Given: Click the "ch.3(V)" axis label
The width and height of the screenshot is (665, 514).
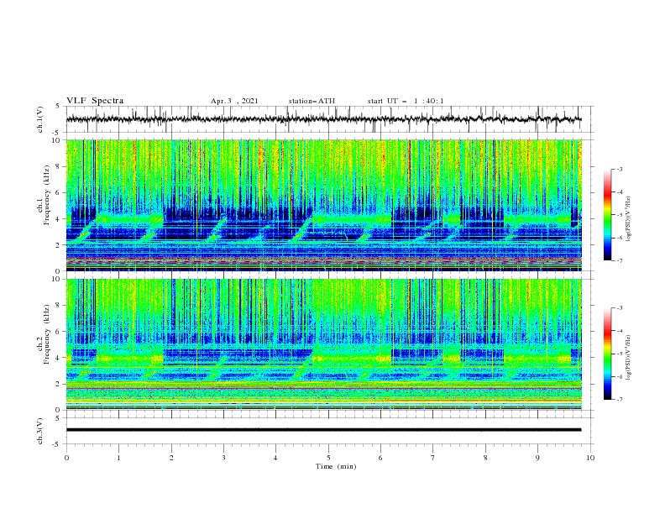Looking at the screenshot, I should (40, 431).
